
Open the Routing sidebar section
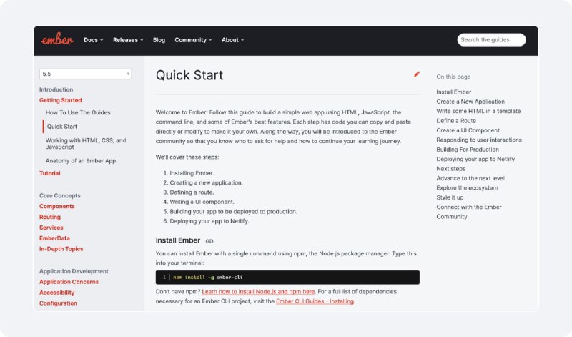[x=50, y=217]
